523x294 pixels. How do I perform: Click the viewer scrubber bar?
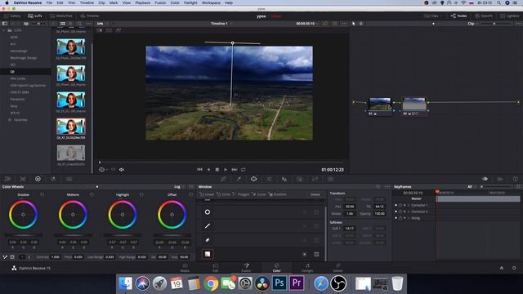(221, 163)
